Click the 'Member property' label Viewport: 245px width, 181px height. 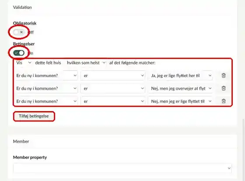click(x=30, y=157)
